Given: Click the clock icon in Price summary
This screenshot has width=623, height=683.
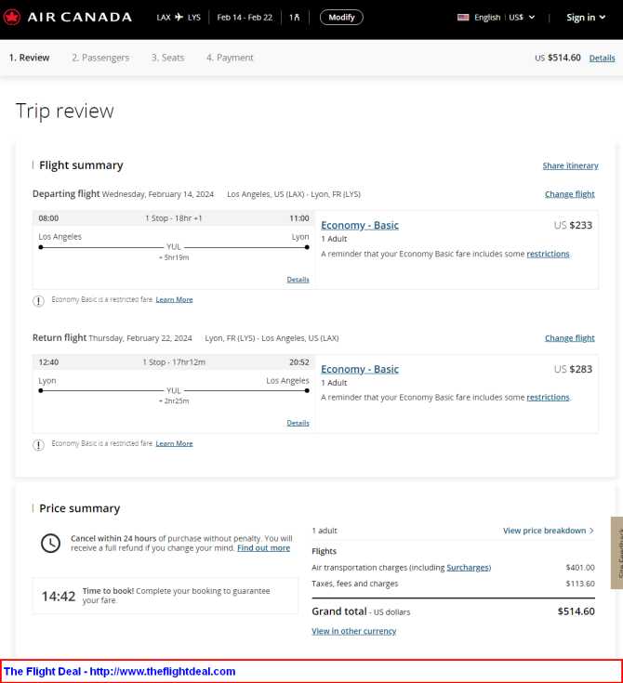Looking at the screenshot, I should click(50, 544).
